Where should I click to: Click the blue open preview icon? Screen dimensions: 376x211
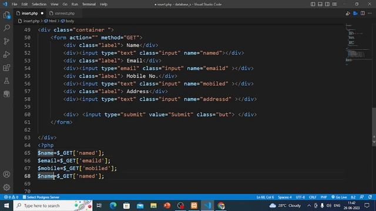point(355,13)
